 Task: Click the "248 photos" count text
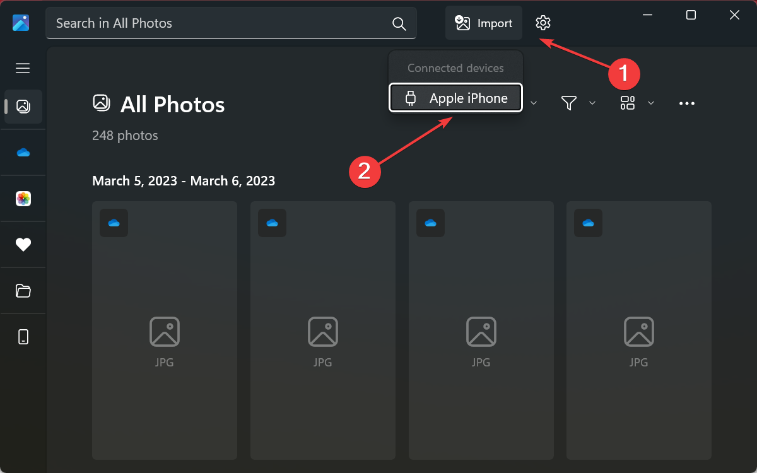125,136
